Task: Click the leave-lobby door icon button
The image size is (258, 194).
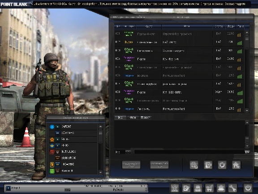Action: [x=208, y=165]
